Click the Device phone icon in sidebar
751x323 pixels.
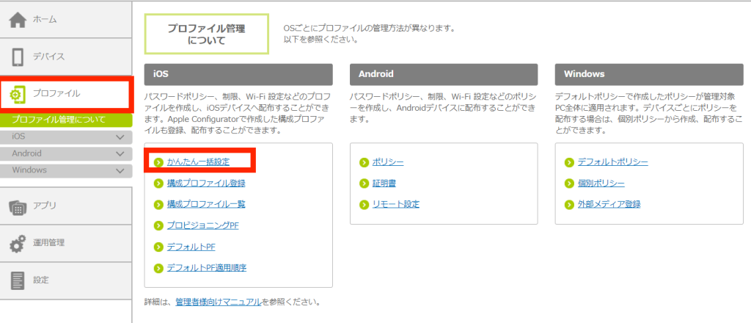[18, 57]
